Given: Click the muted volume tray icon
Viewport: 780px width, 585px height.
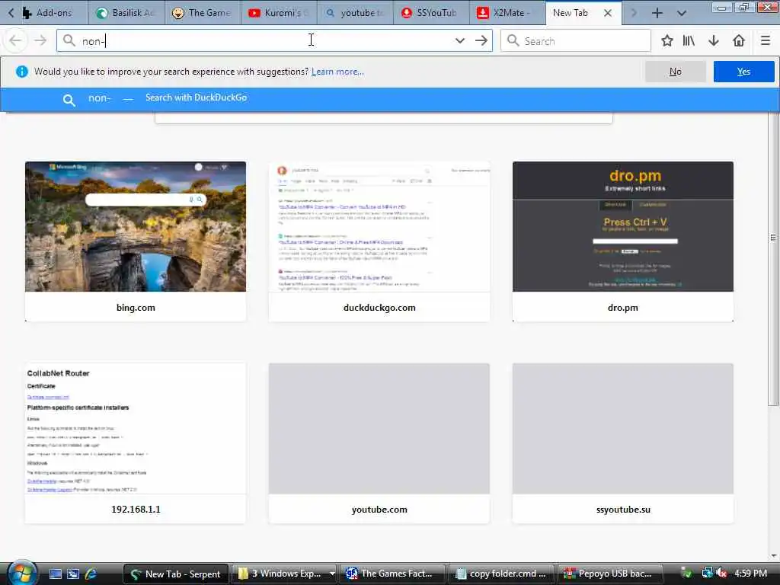Looking at the screenshot, I should tap(721, 574).
